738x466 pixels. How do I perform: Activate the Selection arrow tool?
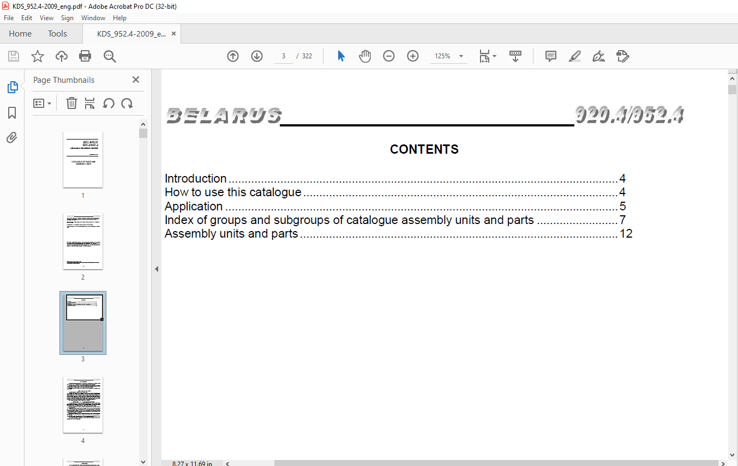click(x=341, y=56)
